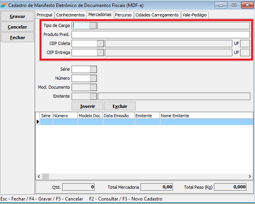Click the lookup button beside the Emitente field

[93, 96]
